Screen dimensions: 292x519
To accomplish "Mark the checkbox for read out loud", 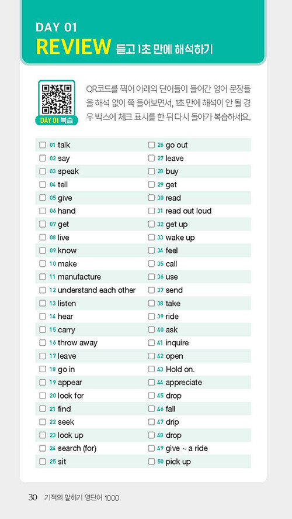I will pos(151,211).
